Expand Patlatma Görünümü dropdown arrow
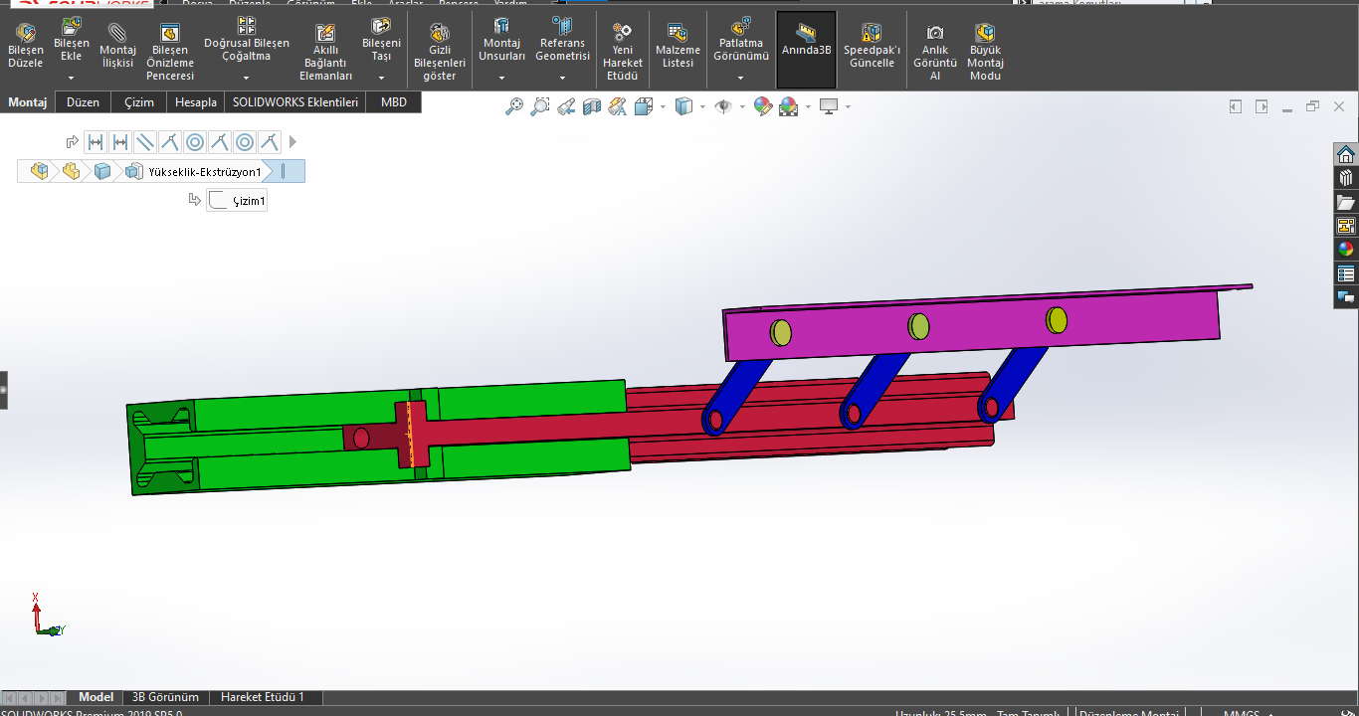The width and height of the screenshot is (1359, 716). [x=741, y=78]
